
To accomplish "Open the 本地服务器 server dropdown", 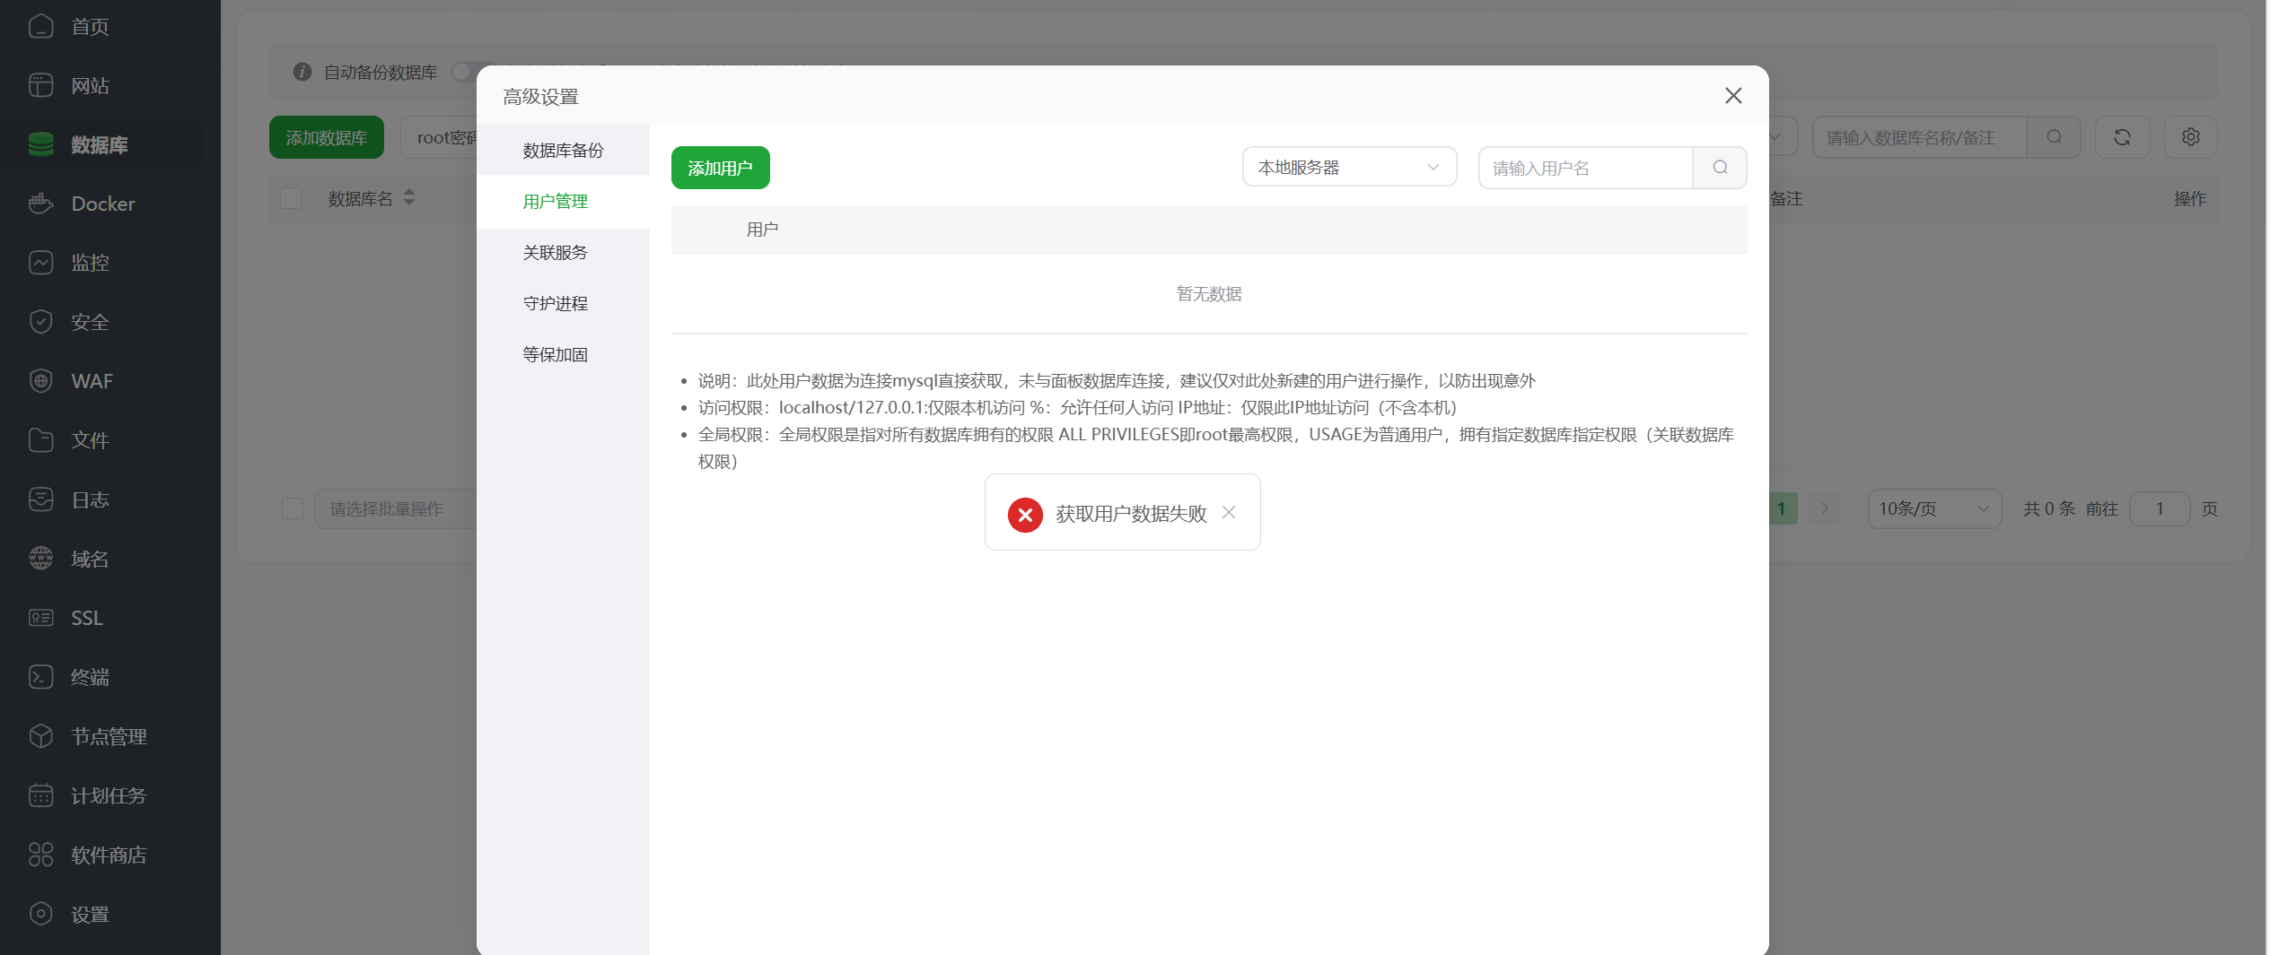I will [x=1348, y=167].
